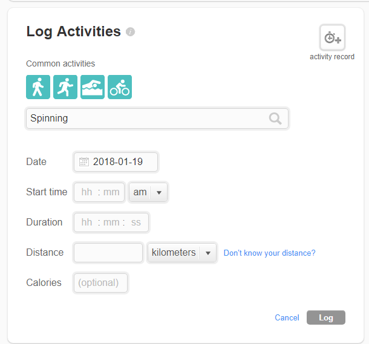
Task: Select the cycling activity icon
Action: (x=120, y=87)
